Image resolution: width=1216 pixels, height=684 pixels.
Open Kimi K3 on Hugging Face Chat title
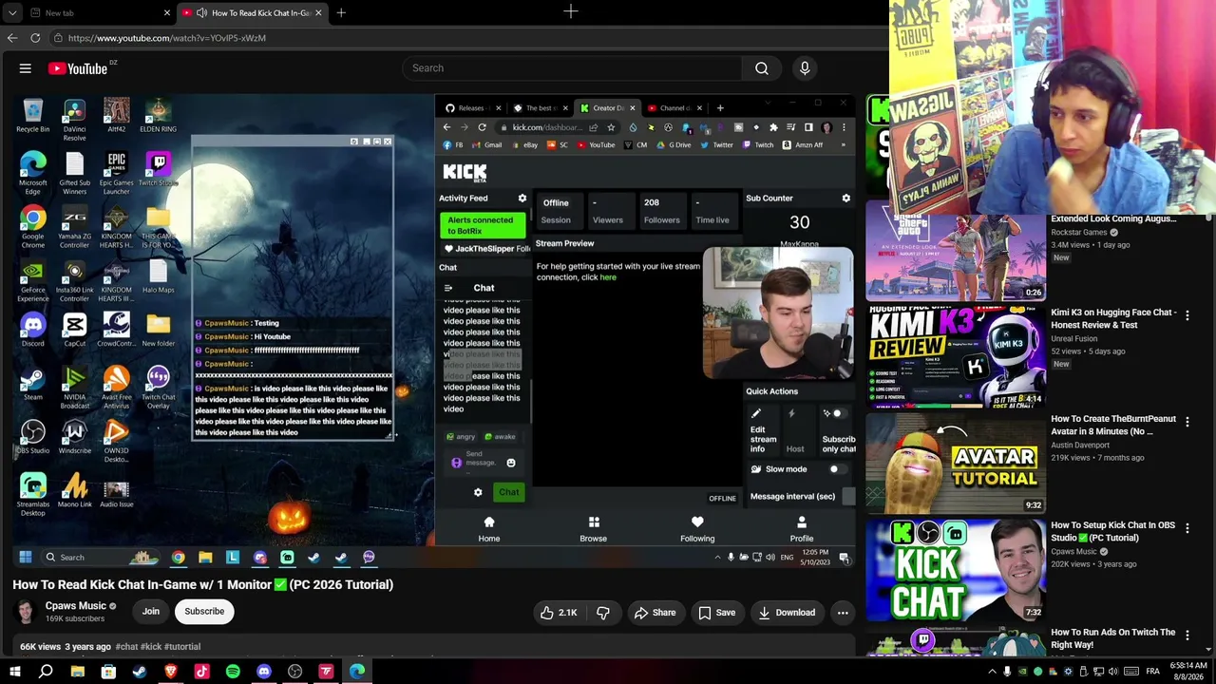[1113, 318]
